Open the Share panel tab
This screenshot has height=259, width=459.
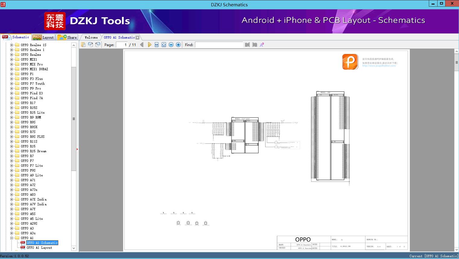point(67,37)
